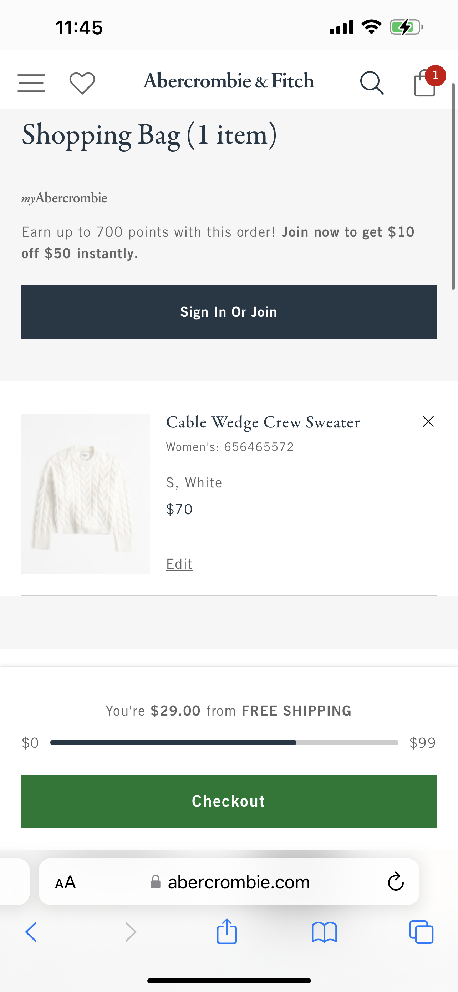Screen dimensions: 458x992
Task: Open the Cable Wedge Crew Sweater thumbnail
Action: click(85, 494)
